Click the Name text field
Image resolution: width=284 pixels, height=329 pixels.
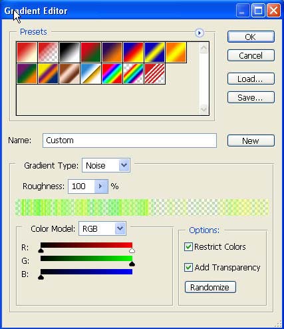(x=130, y=141)
